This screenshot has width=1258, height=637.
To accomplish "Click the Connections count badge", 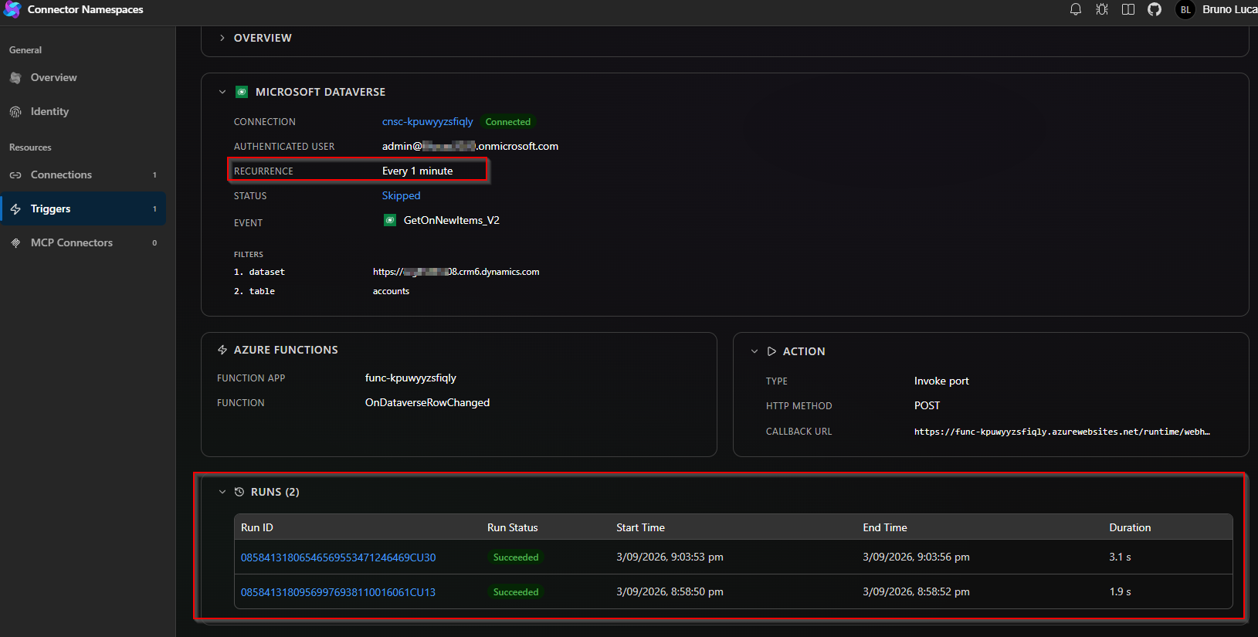I will point(154,175).
